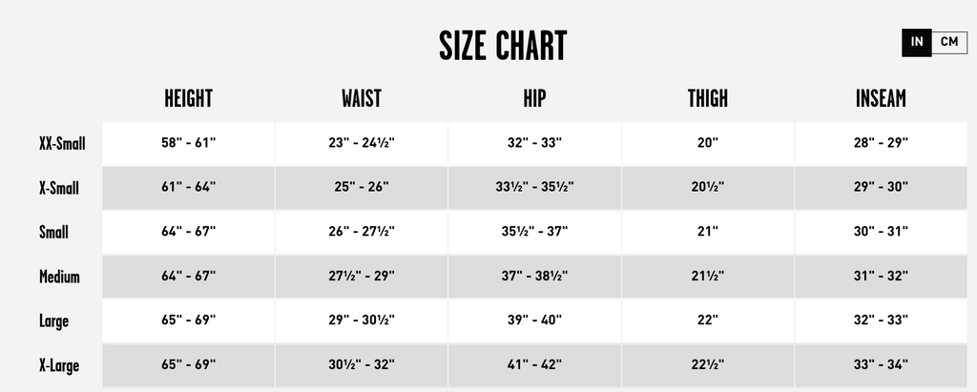Click the INSEAM column header

coord(882,98)
